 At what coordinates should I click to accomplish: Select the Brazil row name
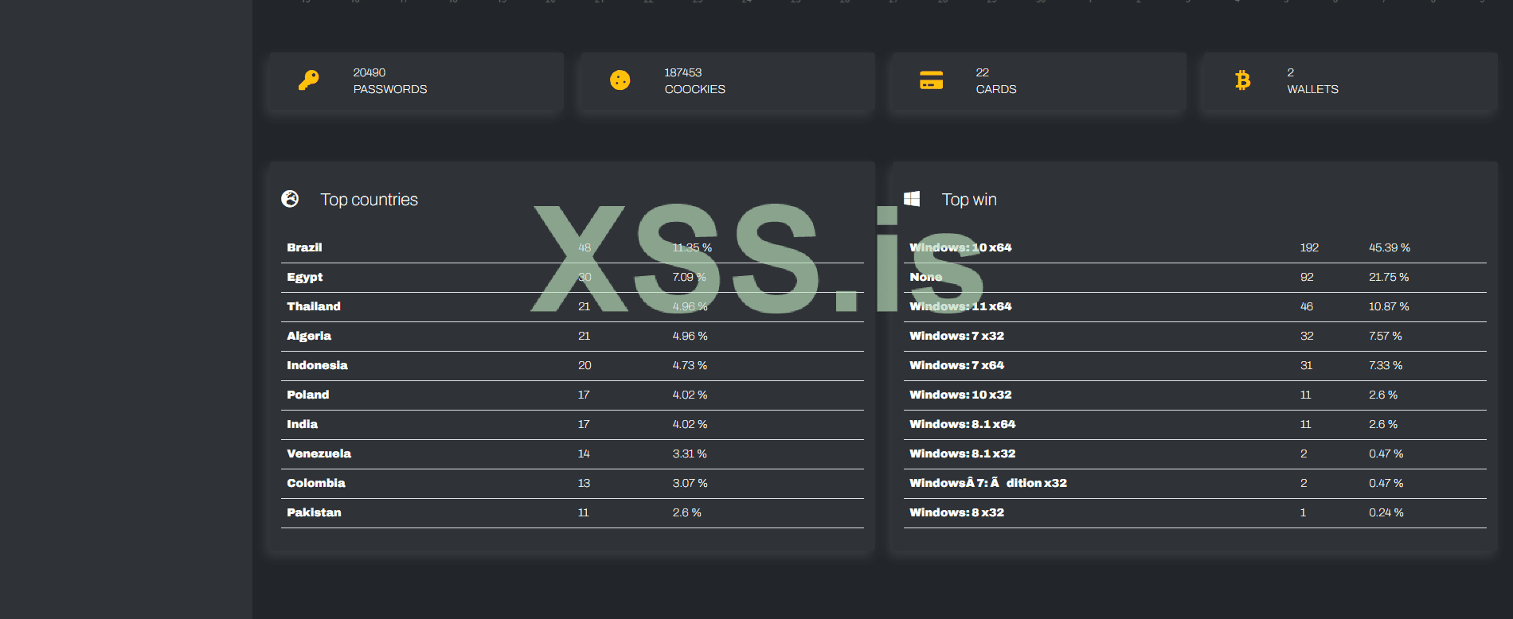tap(305, 247)
